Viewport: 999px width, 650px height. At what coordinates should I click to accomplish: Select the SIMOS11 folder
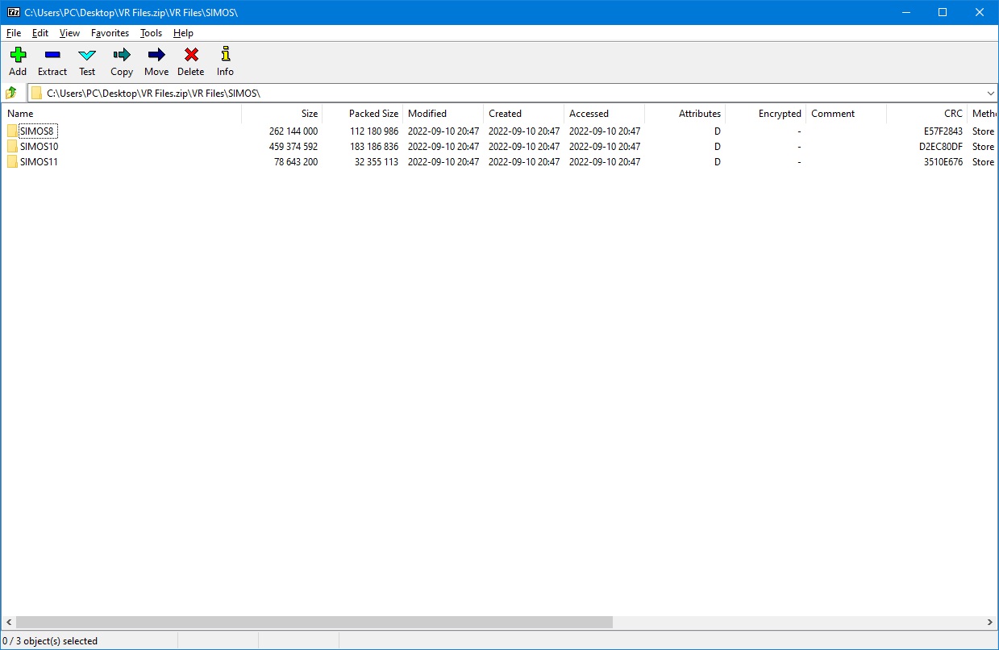(x=39, y=162)
